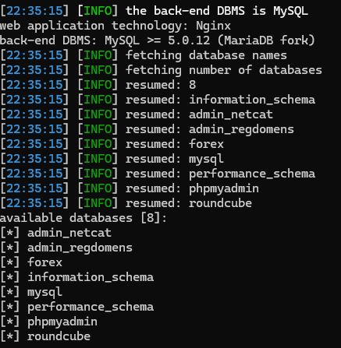The image size is (341, 348).
Task: Click the 'fetching number of databases' text
Action: coord(224,70)
